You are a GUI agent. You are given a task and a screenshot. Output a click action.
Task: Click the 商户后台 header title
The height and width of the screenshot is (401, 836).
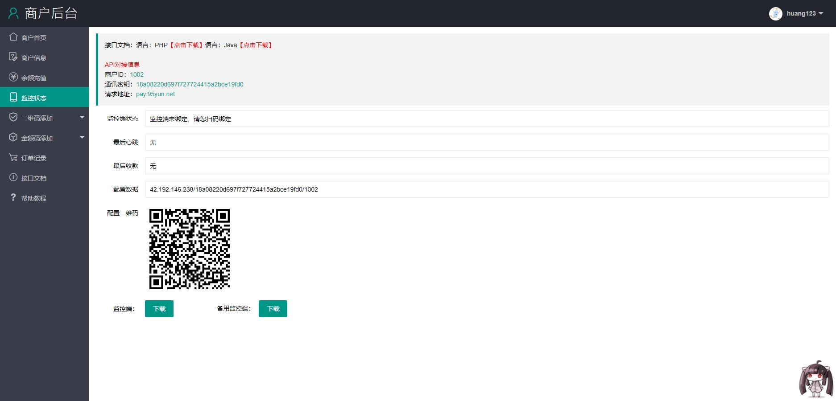(x=51, y=13)
